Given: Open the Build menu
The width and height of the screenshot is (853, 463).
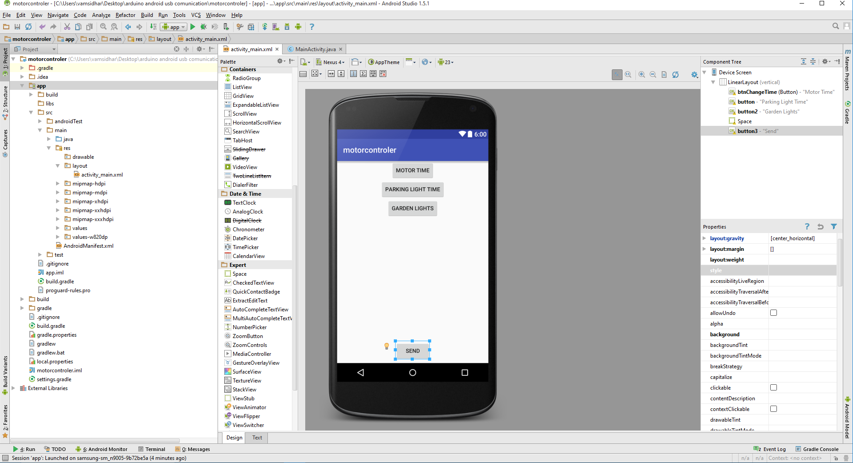Looking at the screenshot, I should point(147,15).
